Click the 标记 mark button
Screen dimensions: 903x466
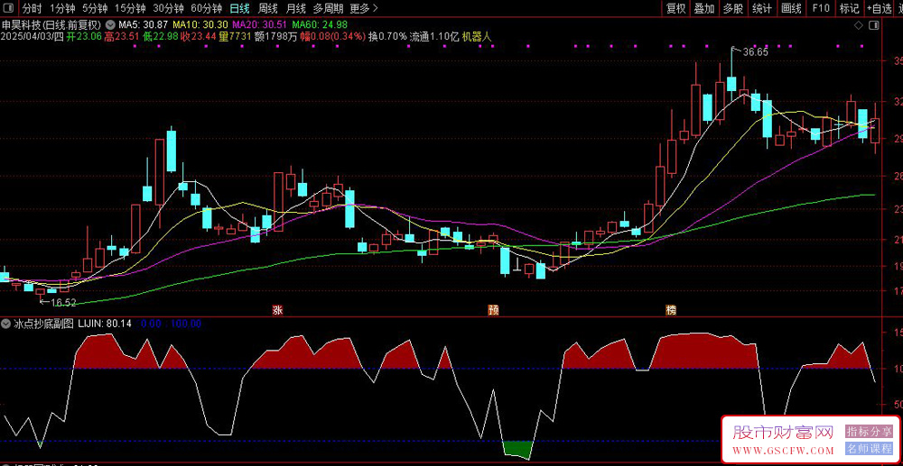[849, 8]
